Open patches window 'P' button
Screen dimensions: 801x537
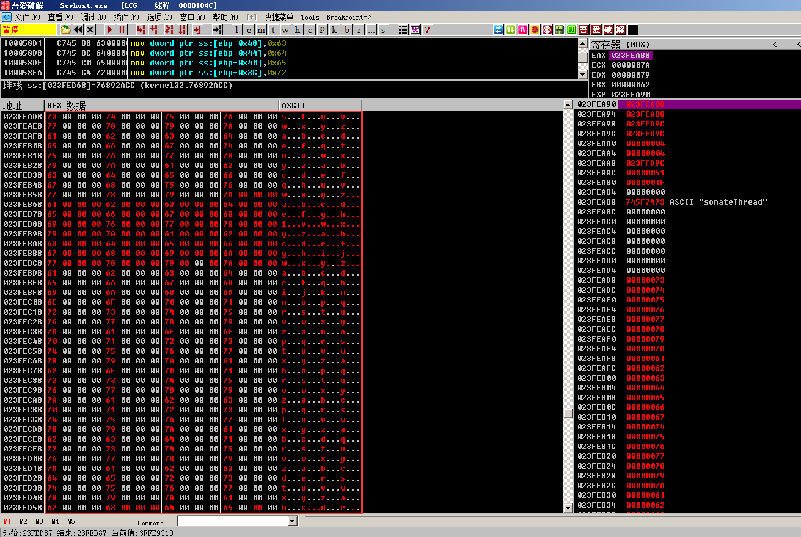point(322,30)
